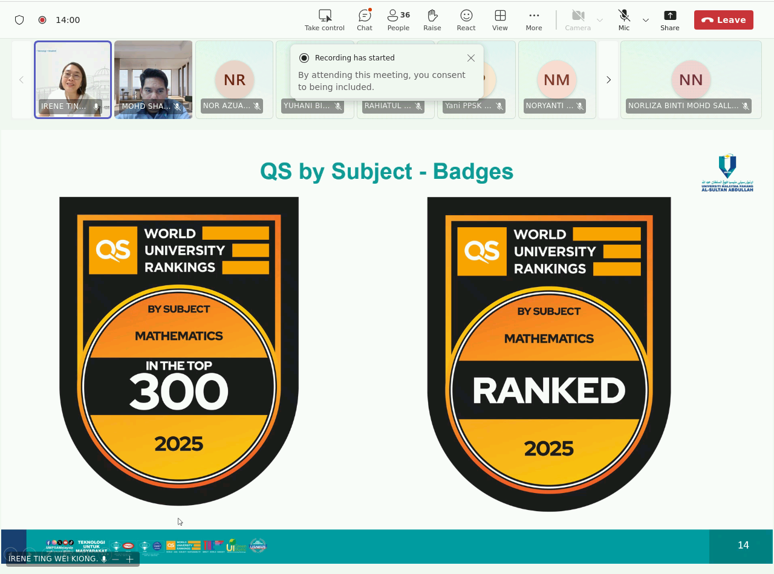Open the Take control option

pyautogui.click(x=324, y=20)
